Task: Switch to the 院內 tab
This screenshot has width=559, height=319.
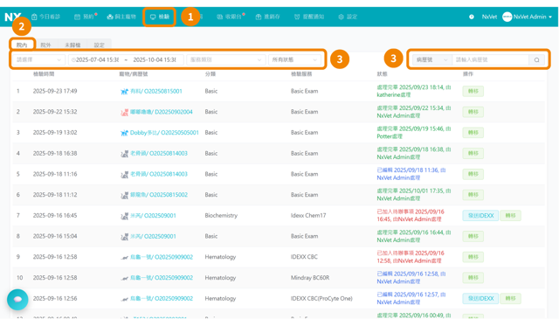Action: point(22,45)
